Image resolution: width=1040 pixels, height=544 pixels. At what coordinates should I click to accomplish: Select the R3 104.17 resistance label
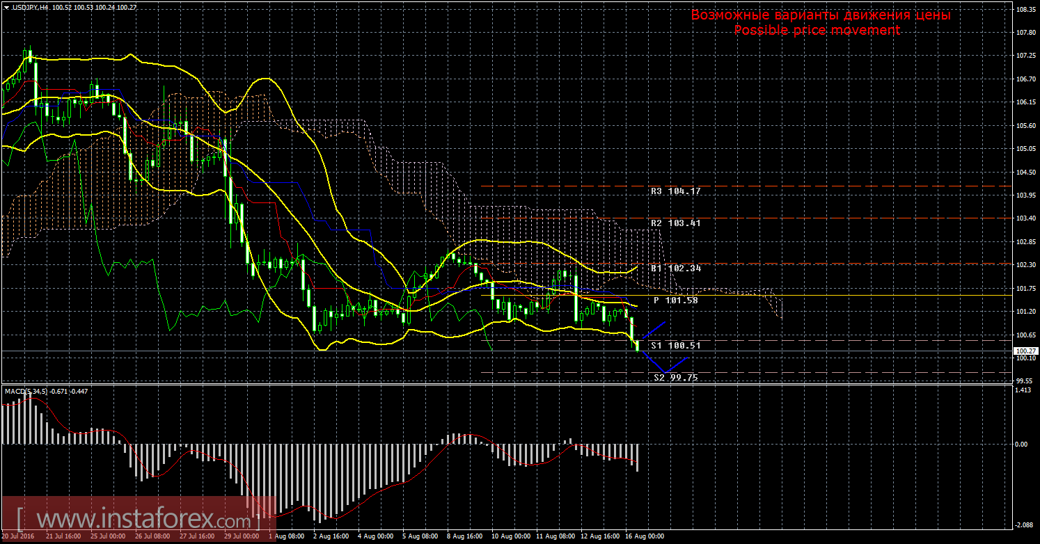[675, 191]
